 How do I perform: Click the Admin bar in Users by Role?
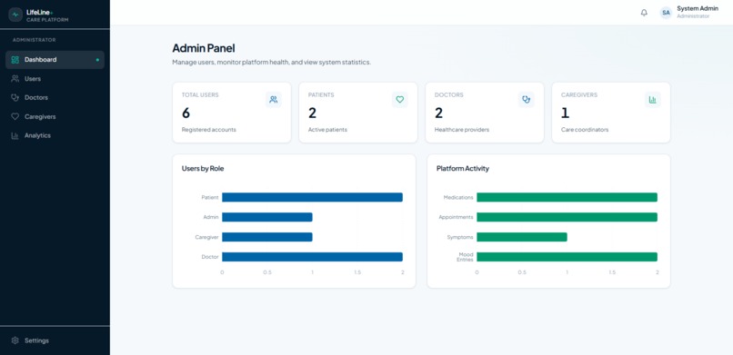pos(267,217)
